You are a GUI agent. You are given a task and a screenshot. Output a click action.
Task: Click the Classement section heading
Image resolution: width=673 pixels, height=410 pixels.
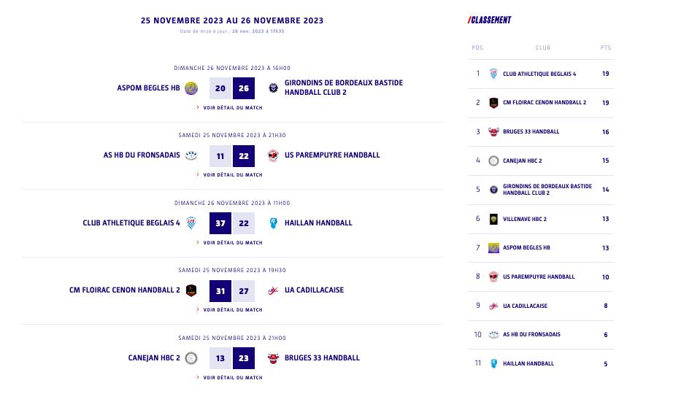491,20
